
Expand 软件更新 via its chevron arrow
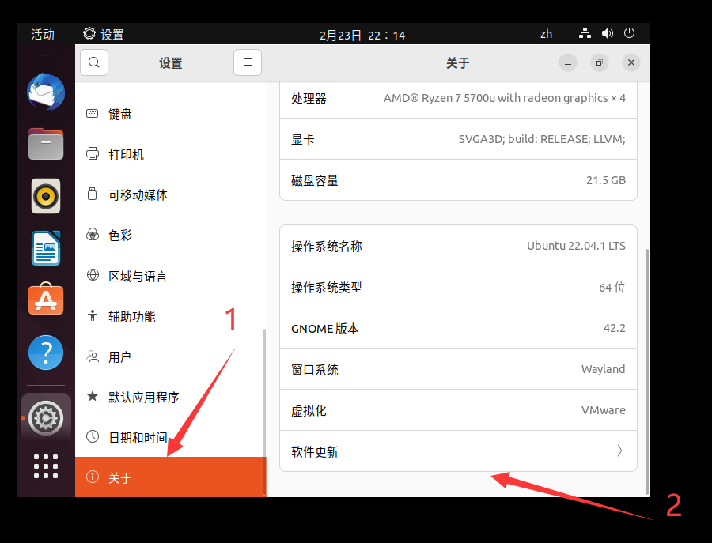(x=619, y=451)
